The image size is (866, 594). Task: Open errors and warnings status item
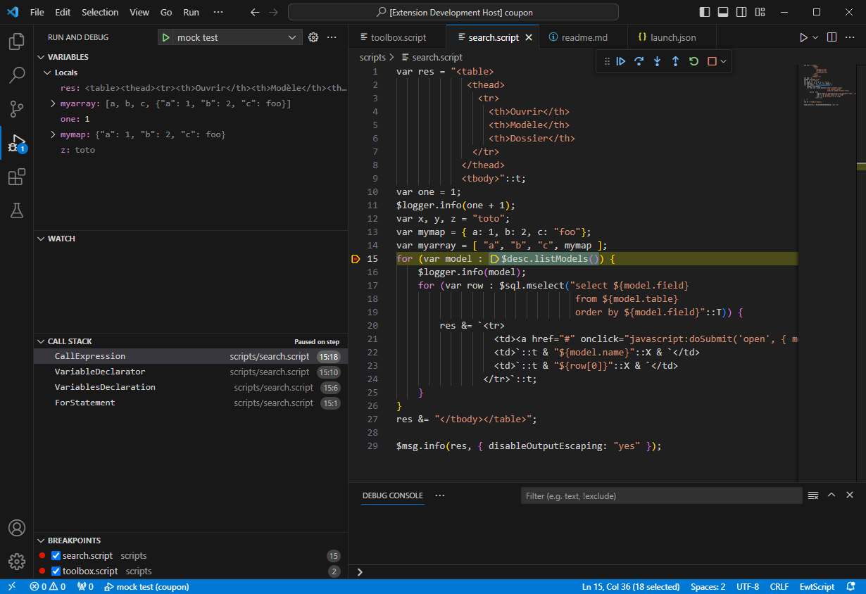point(48,586)
